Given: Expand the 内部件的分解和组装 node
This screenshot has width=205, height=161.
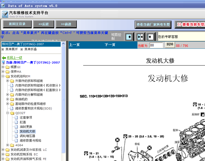Looking at the screenshot, I should pos(8,95).
